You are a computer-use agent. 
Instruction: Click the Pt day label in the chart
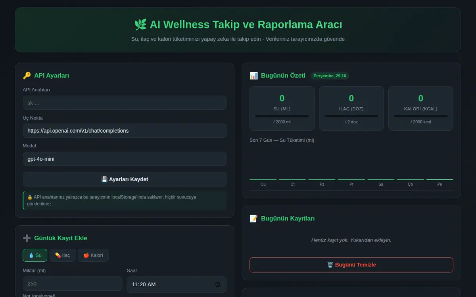click(x=351, y=184)
